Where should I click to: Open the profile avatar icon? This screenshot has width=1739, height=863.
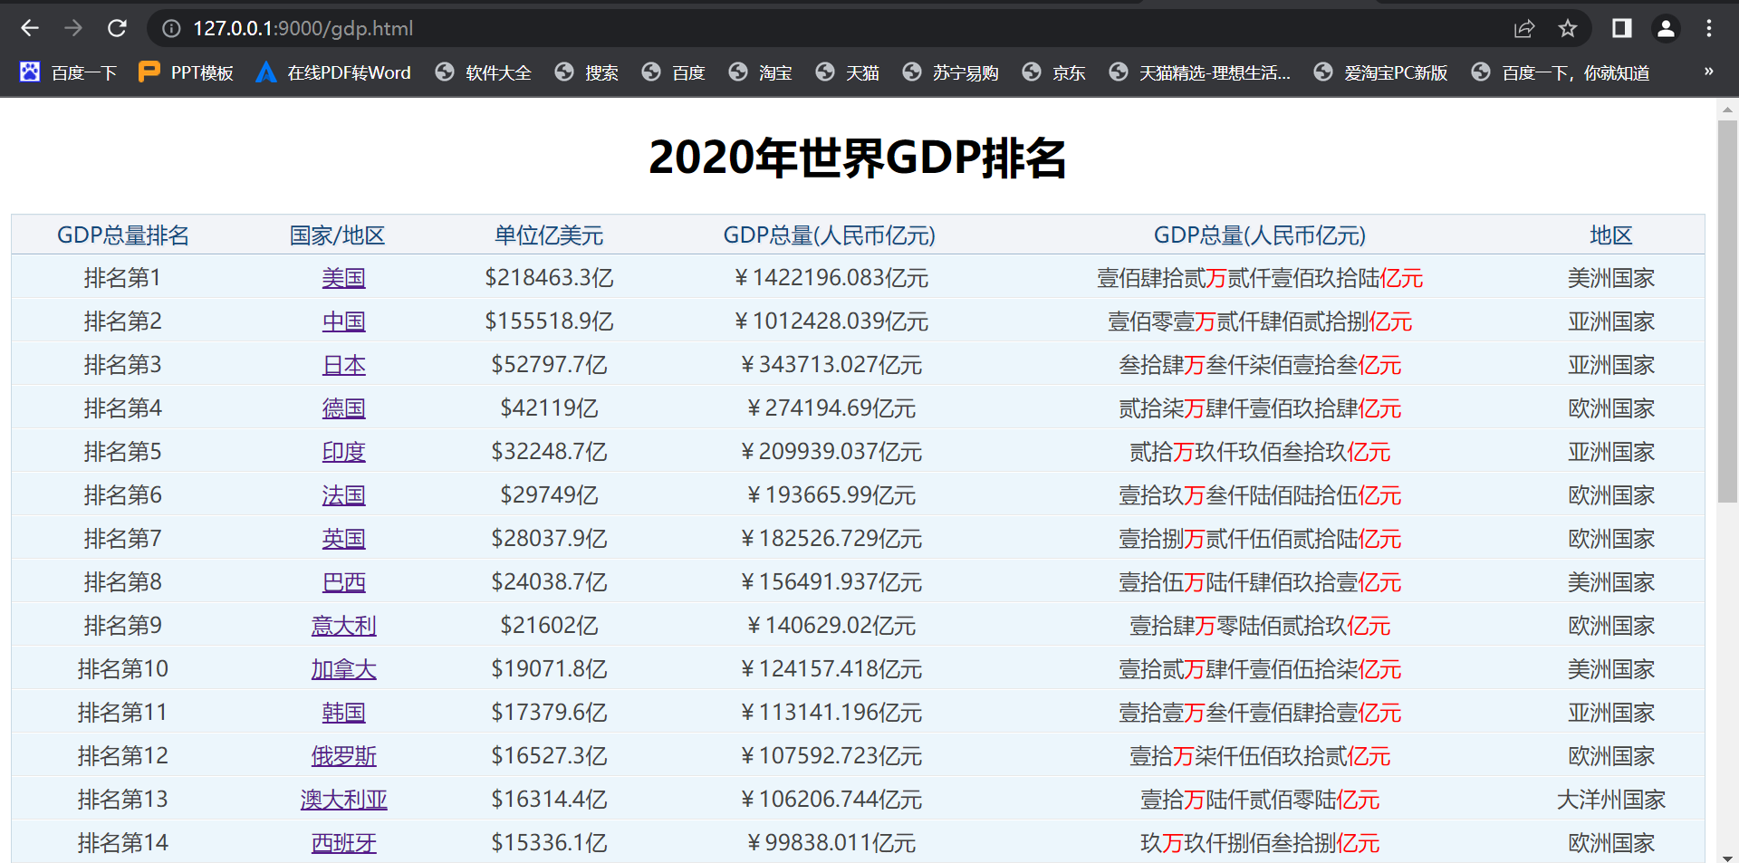coord(1666,29)
